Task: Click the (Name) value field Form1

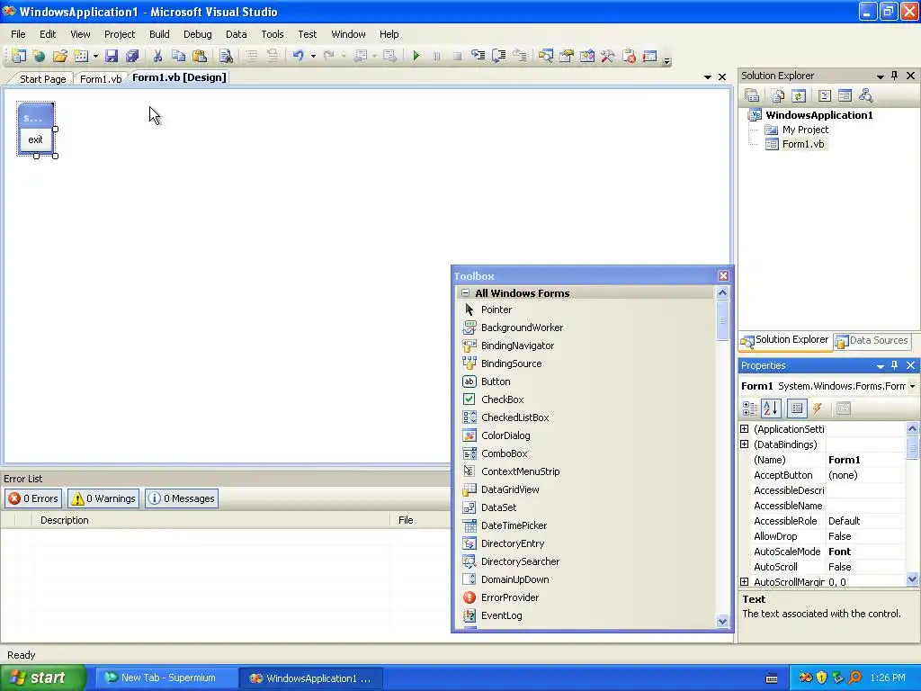Action: click(x=865, y=460)
